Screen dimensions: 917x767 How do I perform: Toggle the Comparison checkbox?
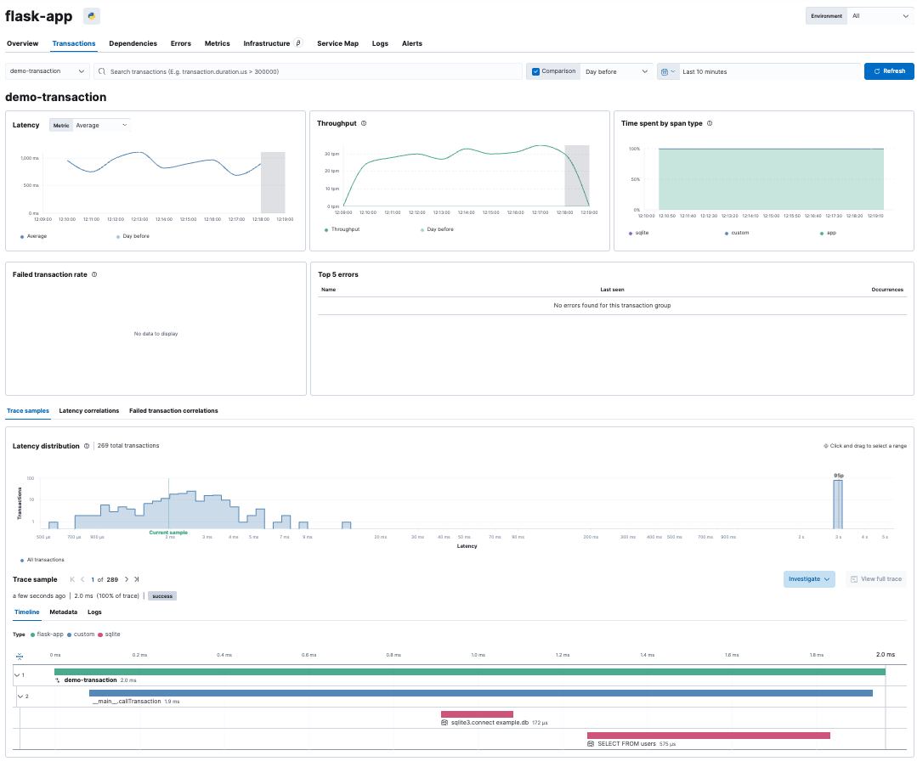pyautogui.click(x=535, y=71)
